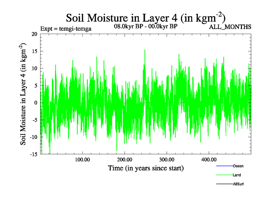
Task: Click the 200.00 x-axis tick label
Action: click(x=124, y=159)
